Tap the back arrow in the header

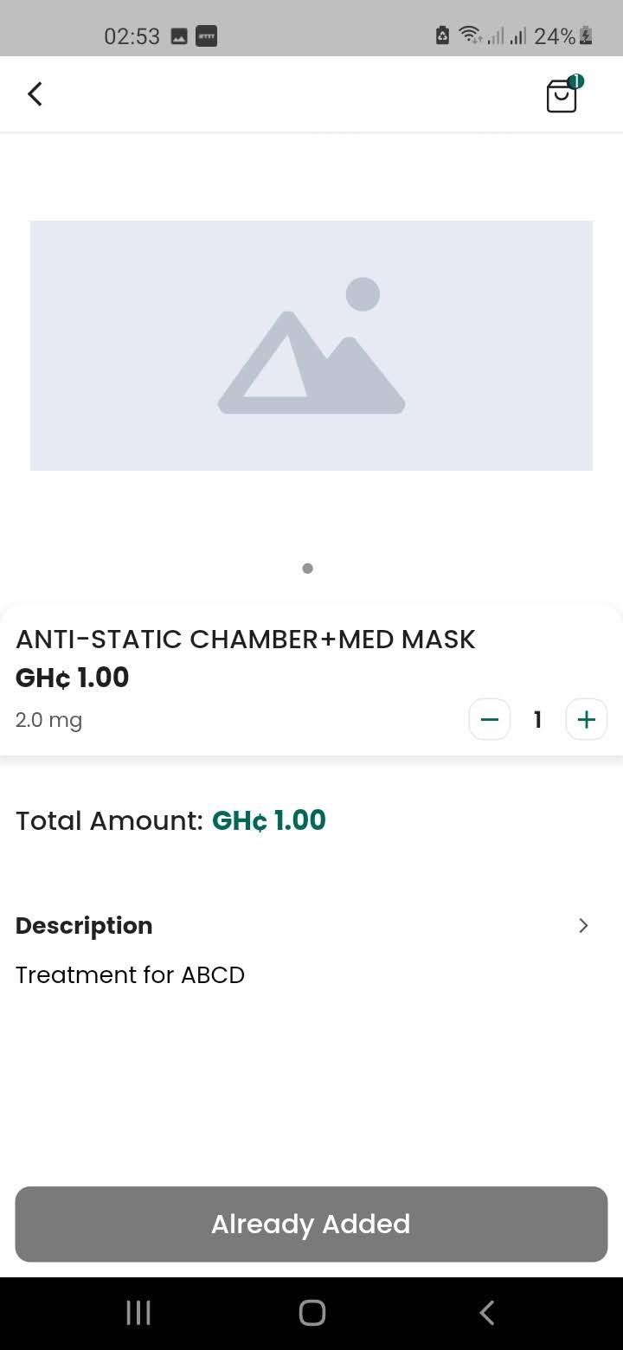(x=35, y=93)
